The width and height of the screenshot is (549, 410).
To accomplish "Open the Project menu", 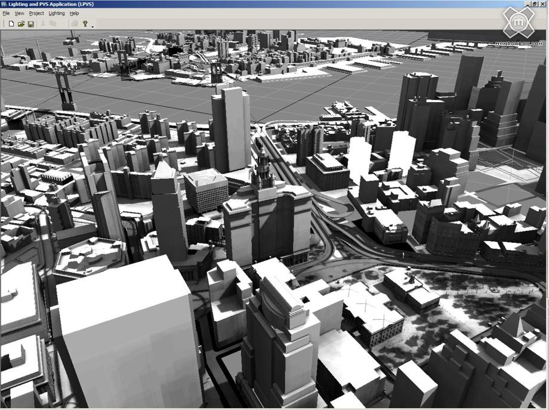I will coord(36,13).
